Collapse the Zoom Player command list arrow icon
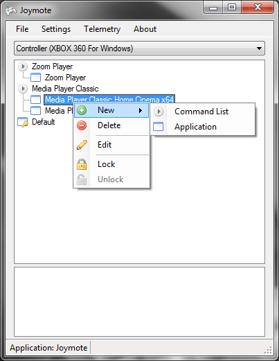This screenshot has width=279, height=361. [x=23, y=67]
